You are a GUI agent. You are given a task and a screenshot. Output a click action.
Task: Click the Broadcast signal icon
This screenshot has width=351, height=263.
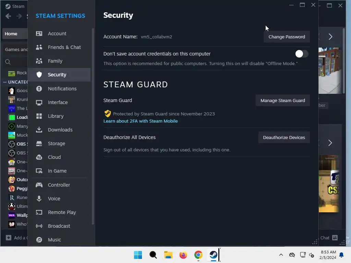pyautogui.click(x=39, y=226)
